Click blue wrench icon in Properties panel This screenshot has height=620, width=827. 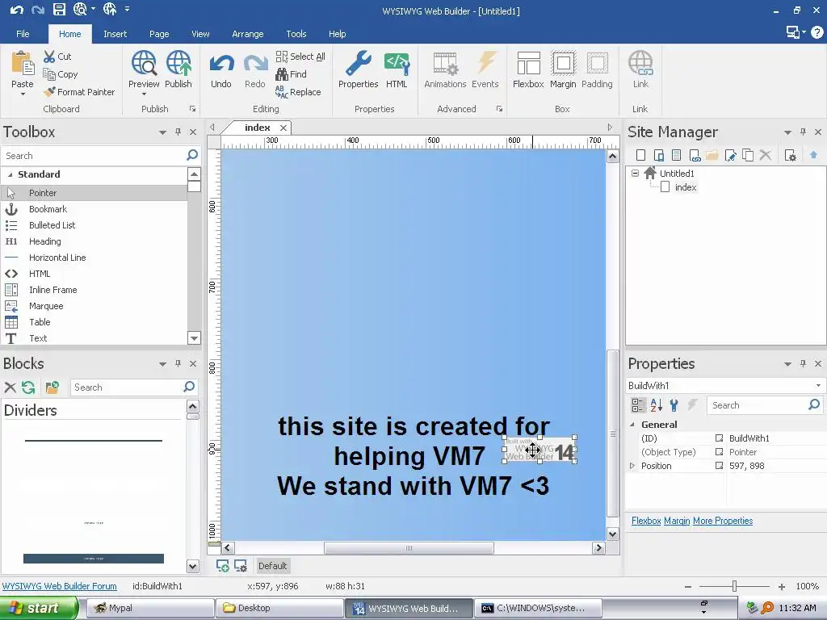[x=674, y=405]
